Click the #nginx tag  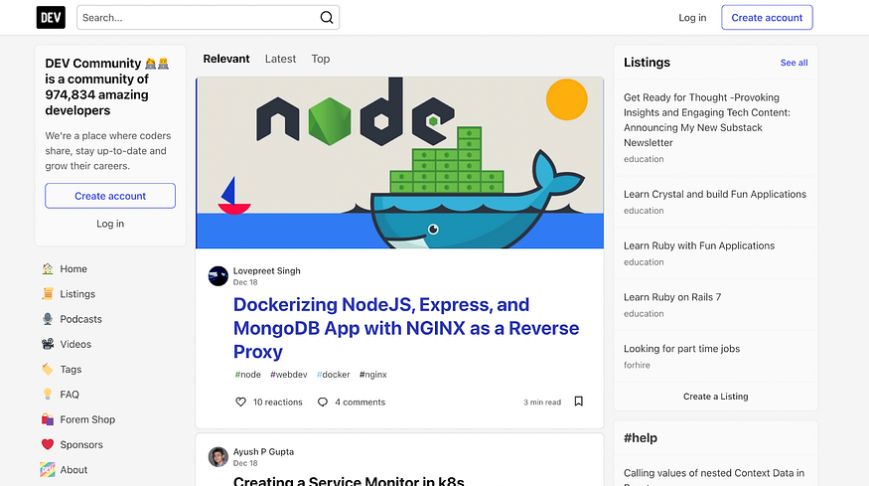[x=373, y=375]
